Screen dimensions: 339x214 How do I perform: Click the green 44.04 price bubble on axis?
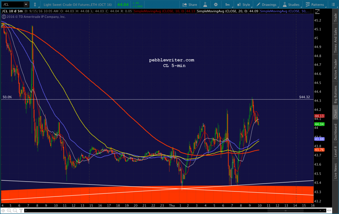319,124
